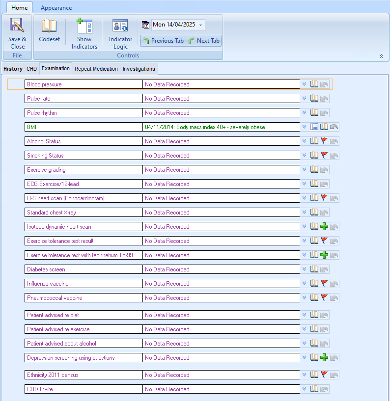Open the codeset book icon for Blood pressure
This screenshot has width=390, height=401.
pyautogui.click(x=314, y=84)
